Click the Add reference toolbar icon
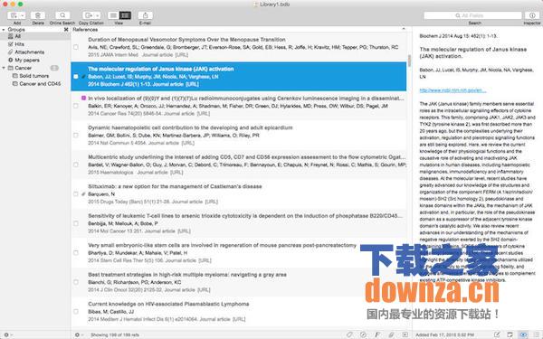The width and height of the screenshot is (543, 339). (14, 15)
